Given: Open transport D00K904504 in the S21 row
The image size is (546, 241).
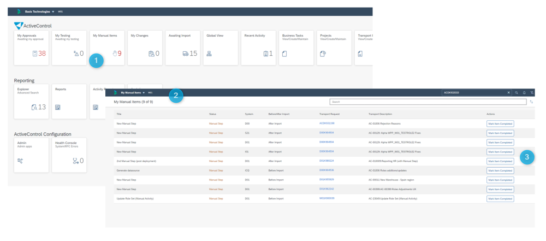Looking at the screenshot, I should click(x=327, y=133).
